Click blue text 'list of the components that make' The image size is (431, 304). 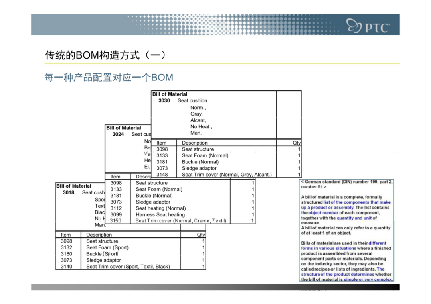[357, 202]
